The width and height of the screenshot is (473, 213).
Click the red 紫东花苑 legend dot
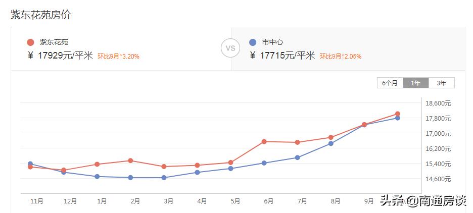point(30,42)
